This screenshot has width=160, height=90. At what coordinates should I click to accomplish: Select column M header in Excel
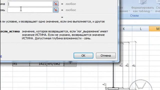154,29
